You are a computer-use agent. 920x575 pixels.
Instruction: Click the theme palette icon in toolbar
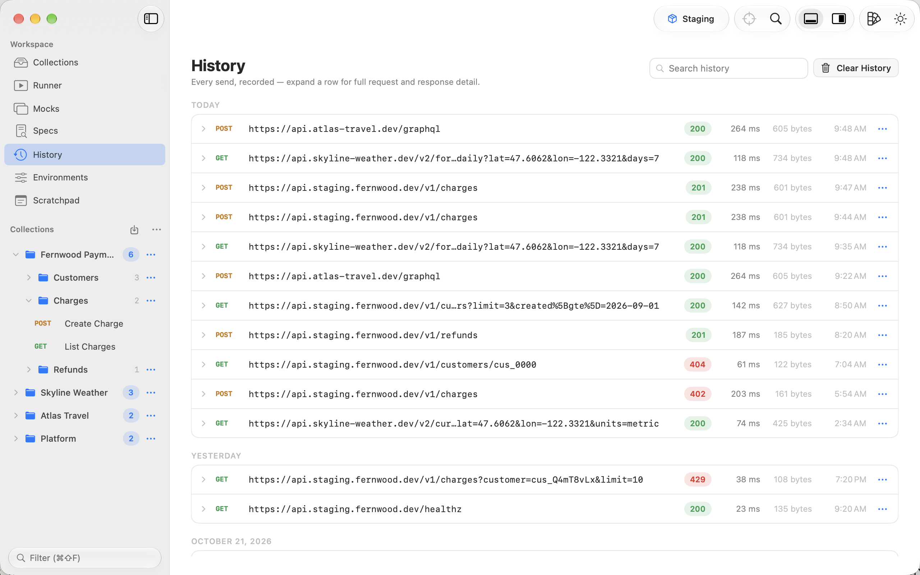click(873, 19)
